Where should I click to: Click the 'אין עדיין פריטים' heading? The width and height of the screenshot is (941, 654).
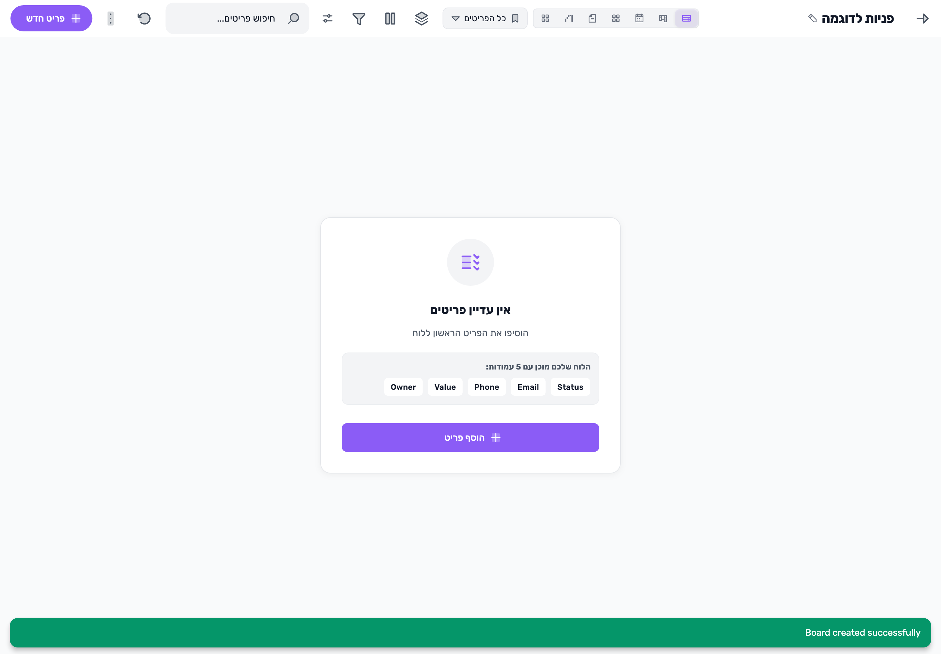(x=470, y=310)
